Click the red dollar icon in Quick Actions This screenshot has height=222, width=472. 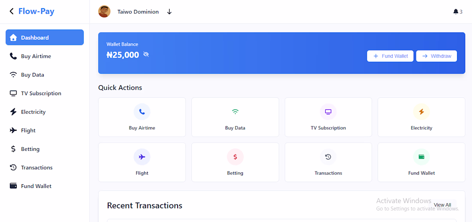point(235,157)
